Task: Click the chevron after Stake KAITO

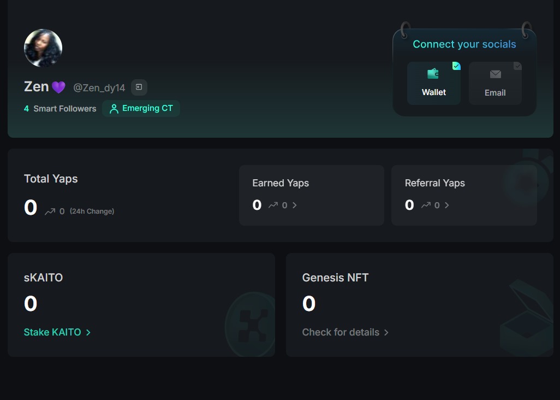Action: (x=88, y=332)
